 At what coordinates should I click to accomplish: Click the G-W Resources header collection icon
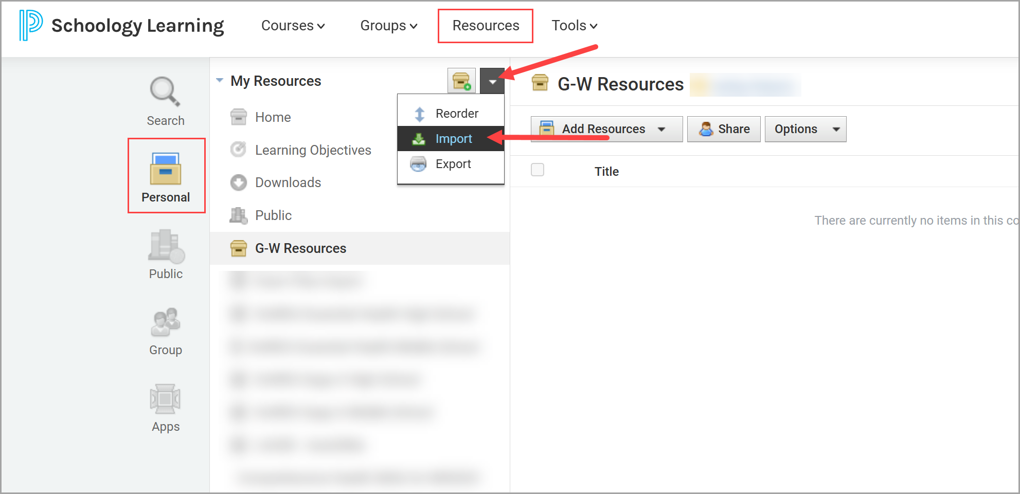pos(540,83)
